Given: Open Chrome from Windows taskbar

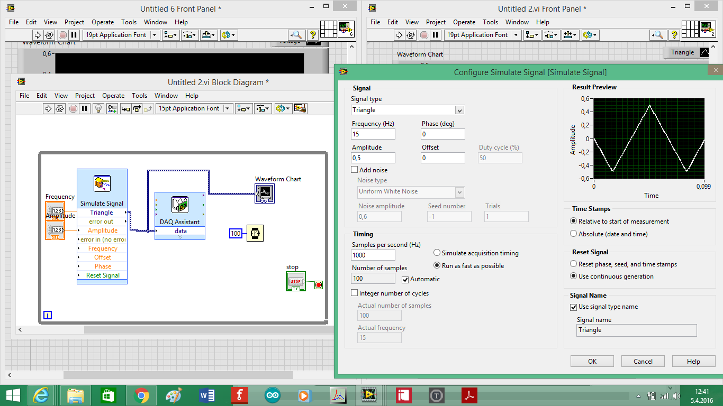Looking at the screenshot, I should 141,395.
